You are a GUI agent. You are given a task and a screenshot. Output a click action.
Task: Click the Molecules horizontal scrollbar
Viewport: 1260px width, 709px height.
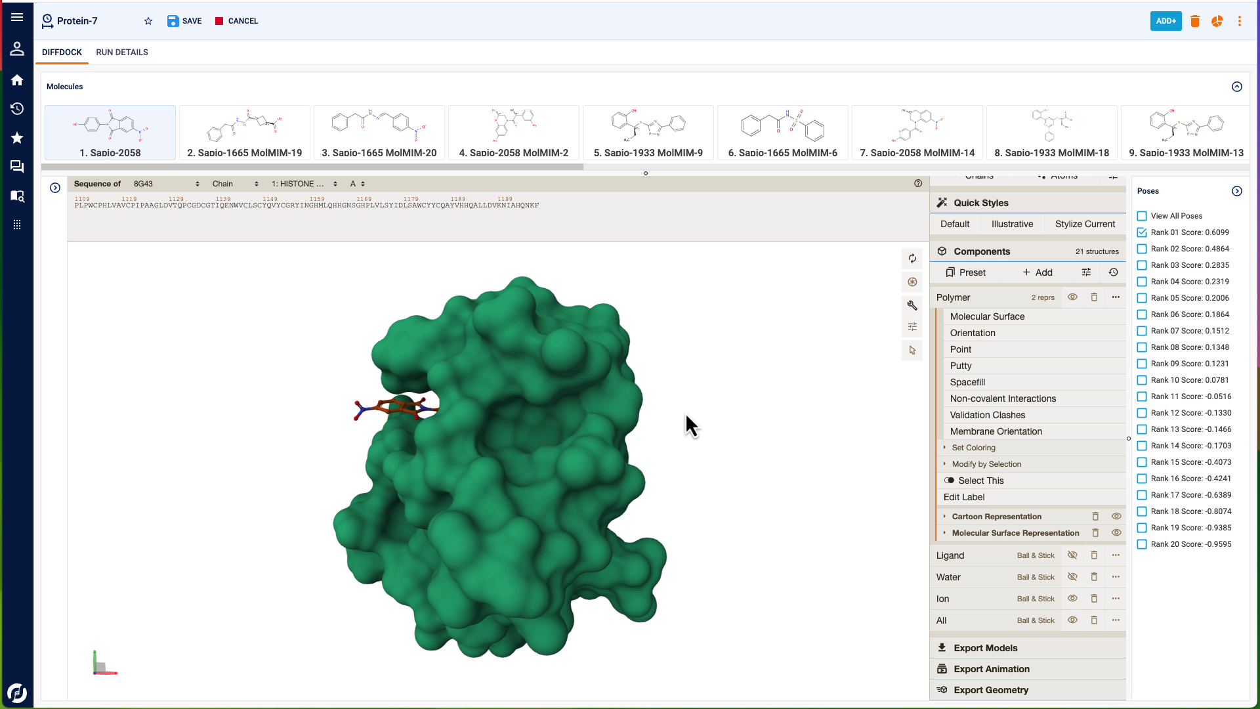click(x=312, y=167)
